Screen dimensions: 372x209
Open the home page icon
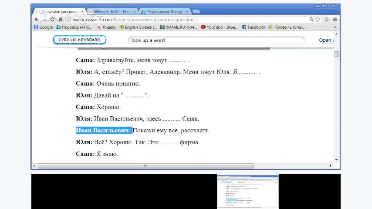point(61,20)
